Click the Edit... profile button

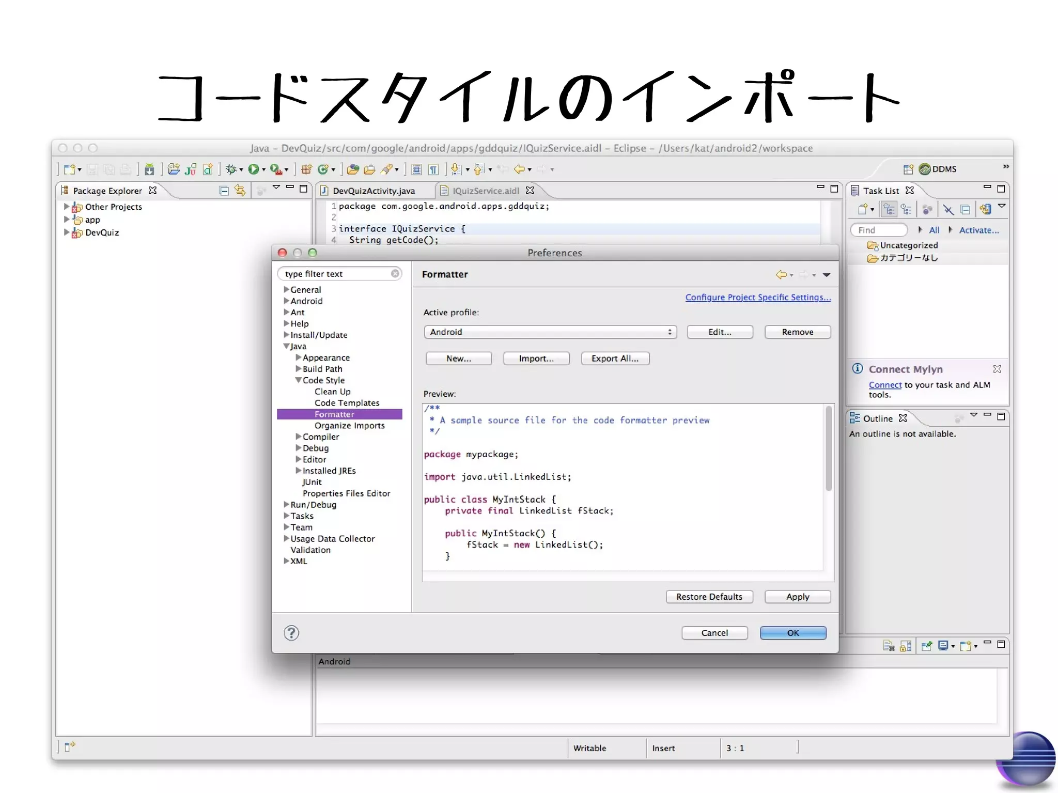pos(720,332)
